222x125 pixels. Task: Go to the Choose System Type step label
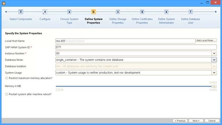(x=69, y=21)
